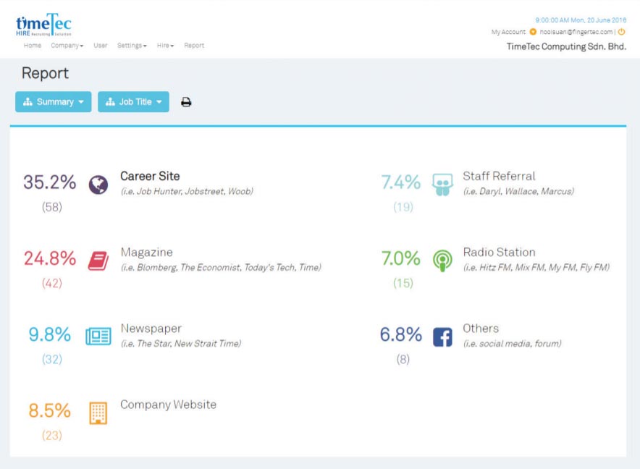Image resolution: width=640 pixels, height=469 pixels.
Task: Click the My Account link
Action: 508,32
